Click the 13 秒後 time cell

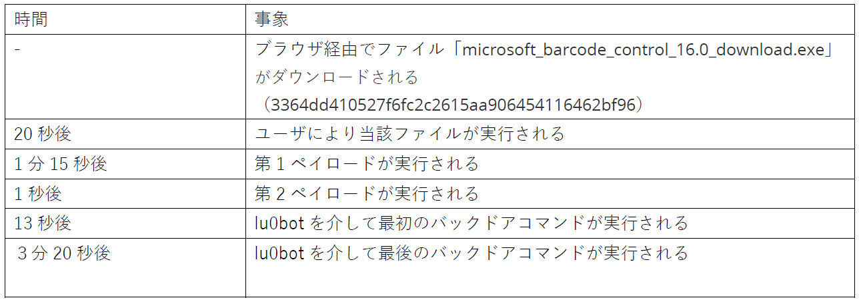pyautogui.click(x=126, y=223)
